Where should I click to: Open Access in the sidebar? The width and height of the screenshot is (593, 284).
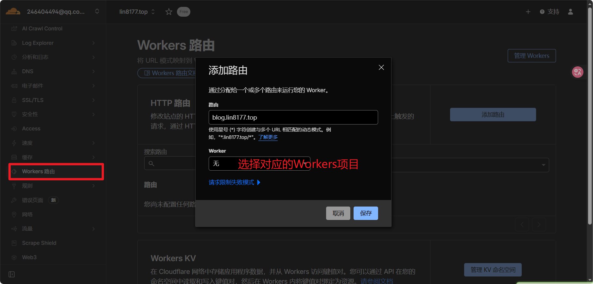[53, 128]
